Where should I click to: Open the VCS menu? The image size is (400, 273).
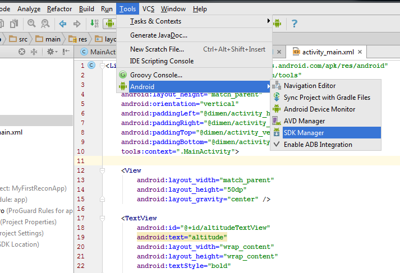coord(148,9)
